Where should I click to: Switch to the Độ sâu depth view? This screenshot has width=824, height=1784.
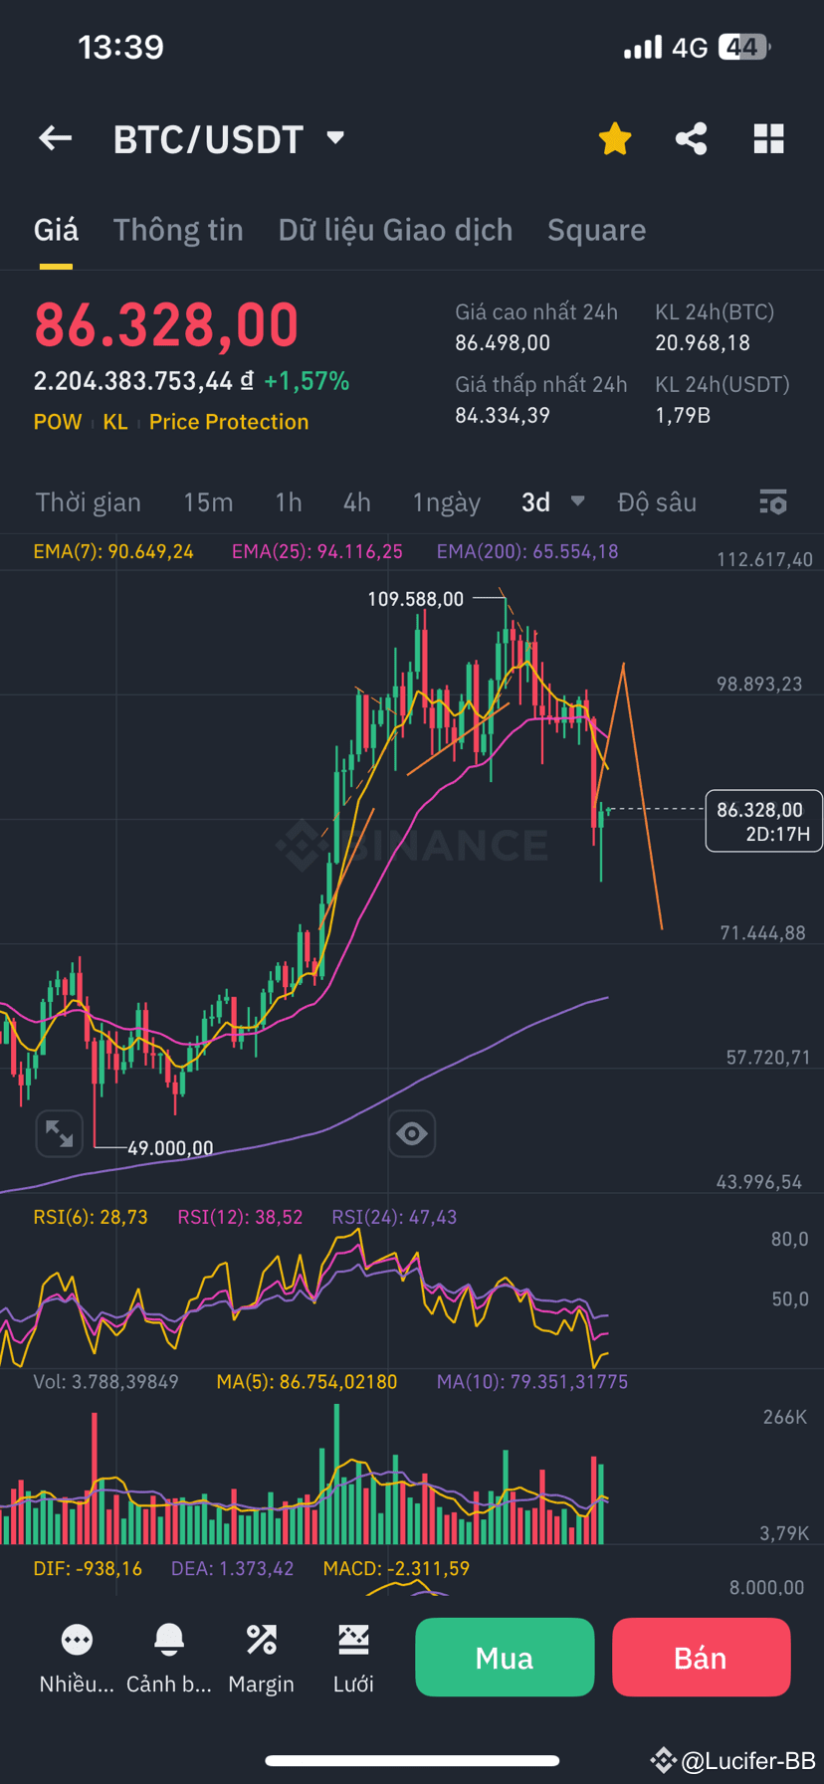(657, 502)
